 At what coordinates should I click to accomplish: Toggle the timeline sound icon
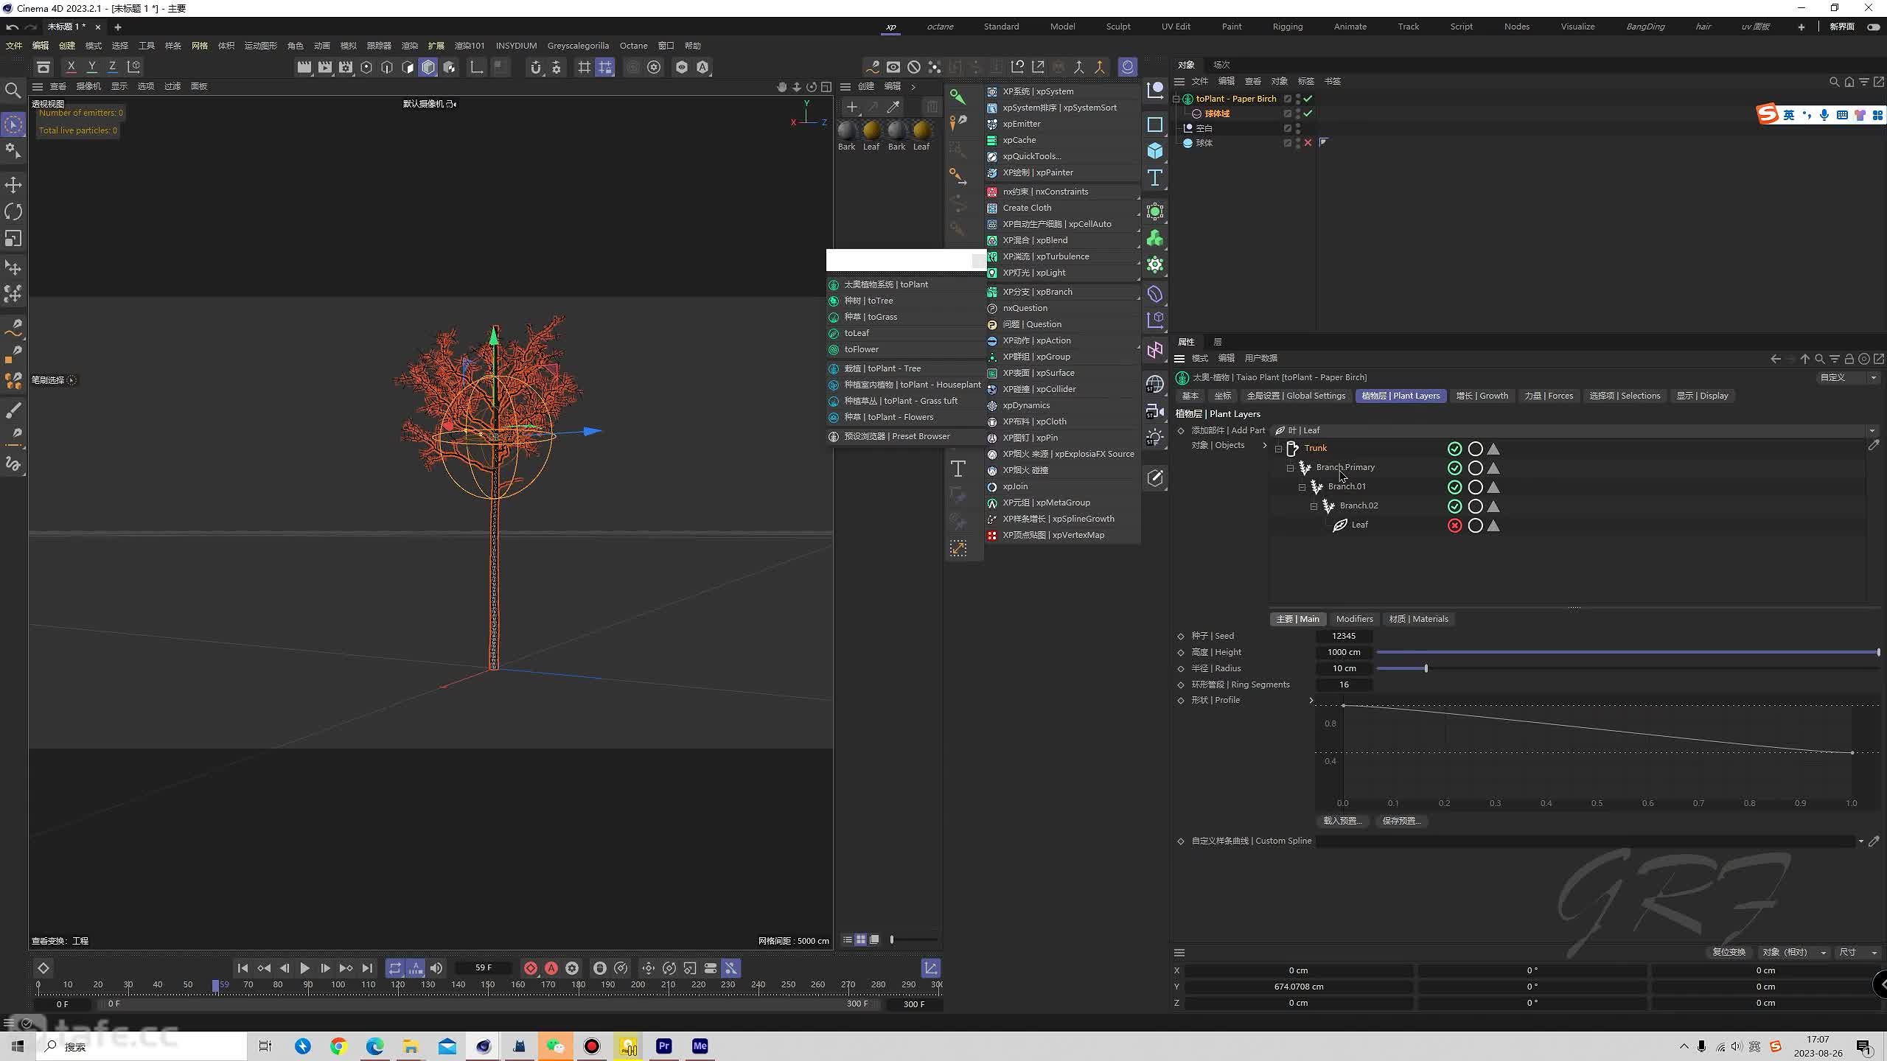tap(436, 968)
